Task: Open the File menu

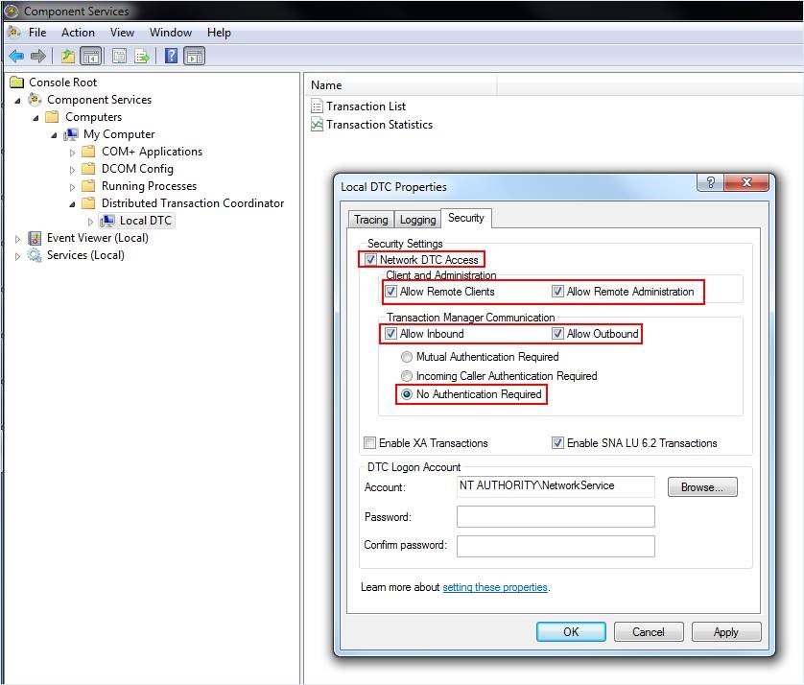Action: (x=37, y=33)
